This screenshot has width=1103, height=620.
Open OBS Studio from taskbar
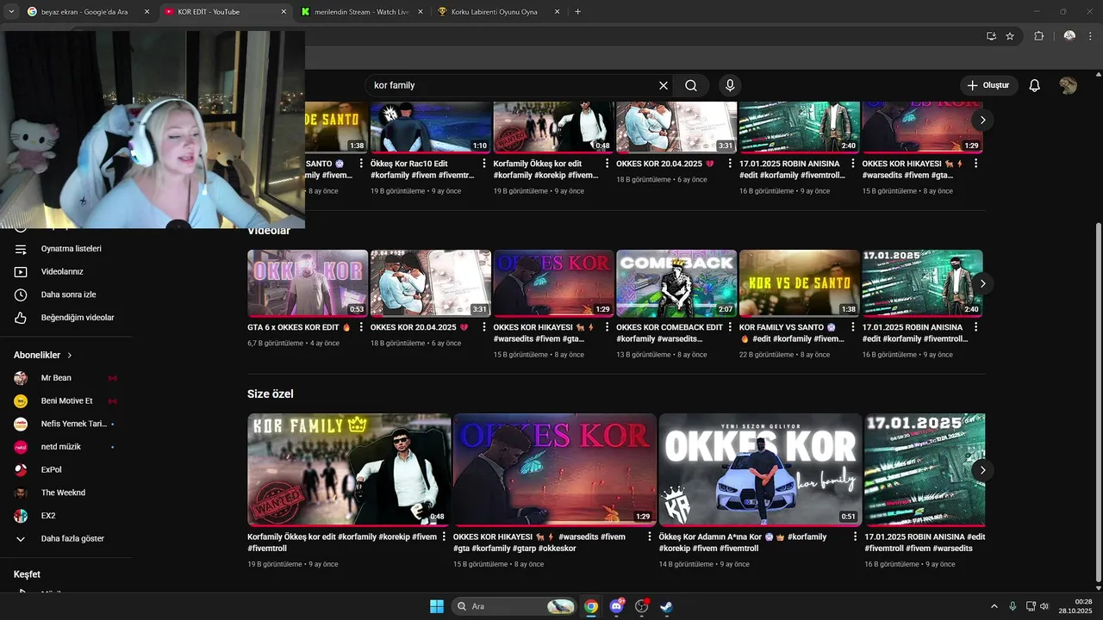point(641,606)
